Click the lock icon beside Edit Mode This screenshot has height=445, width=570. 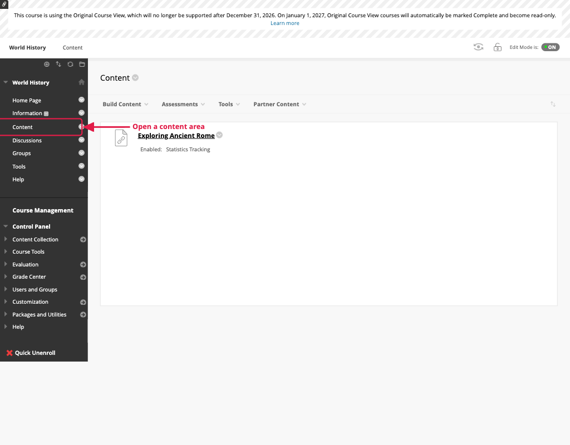click(497, 47)
